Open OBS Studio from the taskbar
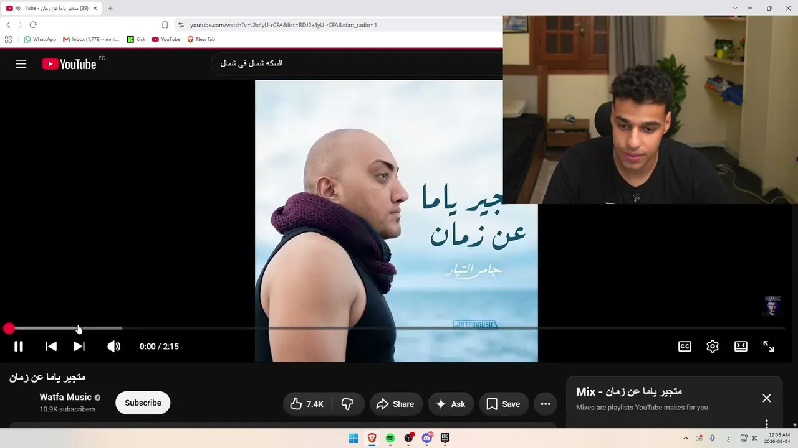The height and width of the screenshot is (448, 798). click(x=408, y=438)
